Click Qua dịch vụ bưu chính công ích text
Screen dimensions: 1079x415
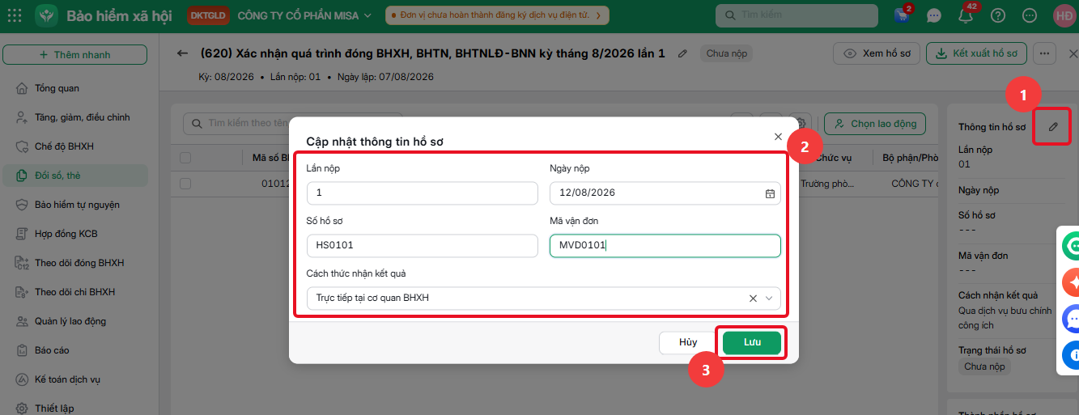tap(1005, 318)
